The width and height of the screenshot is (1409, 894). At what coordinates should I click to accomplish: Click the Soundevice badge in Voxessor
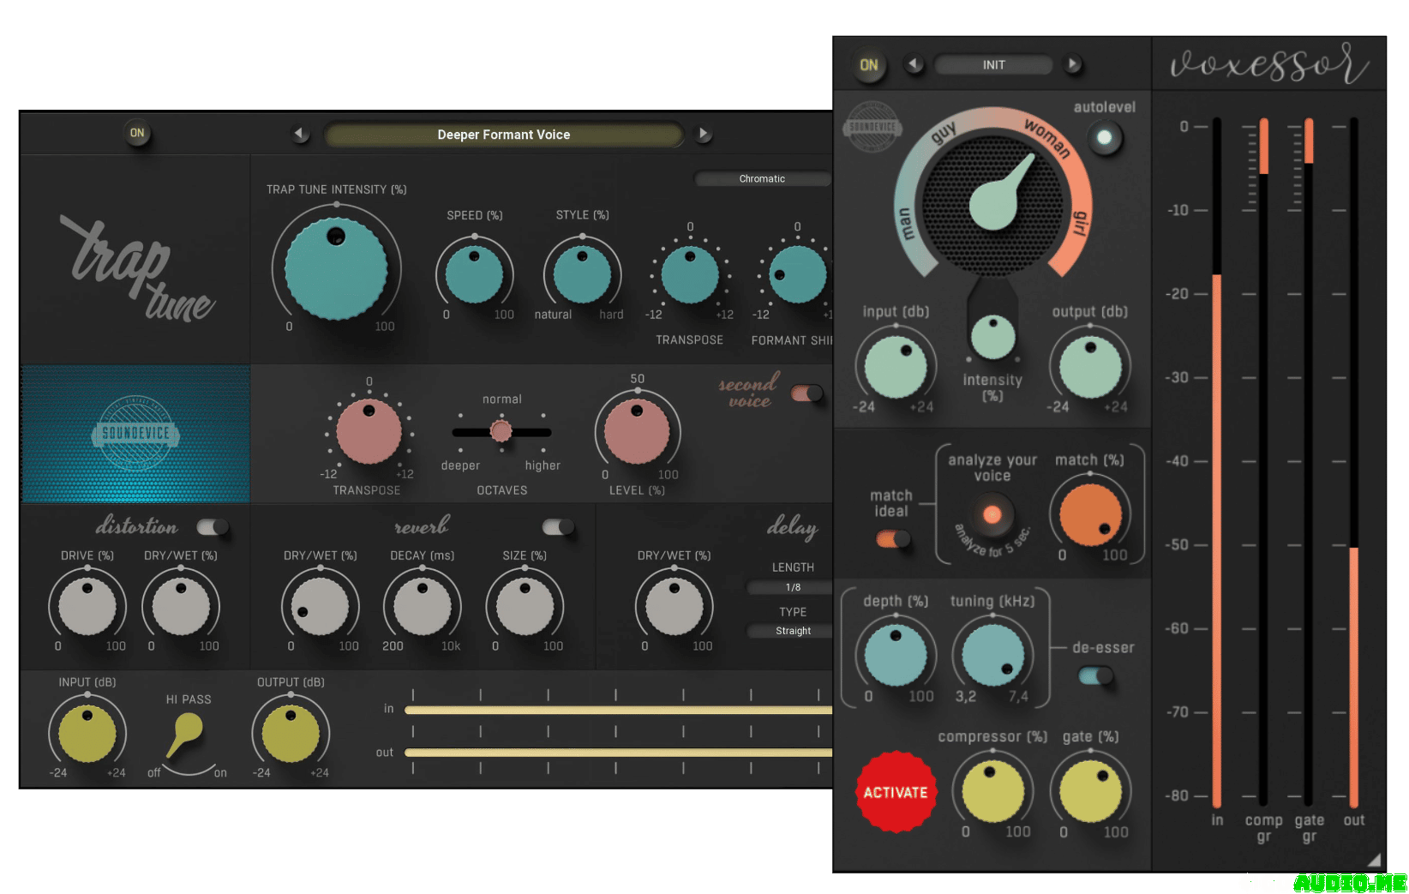[873, 127]
